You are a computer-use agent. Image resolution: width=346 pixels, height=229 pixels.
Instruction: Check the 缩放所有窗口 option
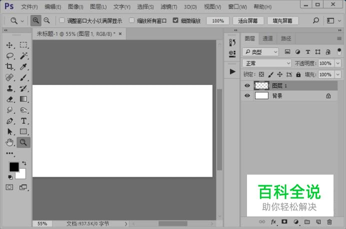point(132,21)
